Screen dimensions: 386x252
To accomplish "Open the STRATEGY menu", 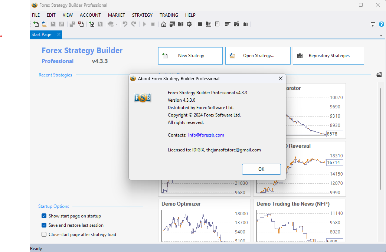I will click(x=142, y=15).
